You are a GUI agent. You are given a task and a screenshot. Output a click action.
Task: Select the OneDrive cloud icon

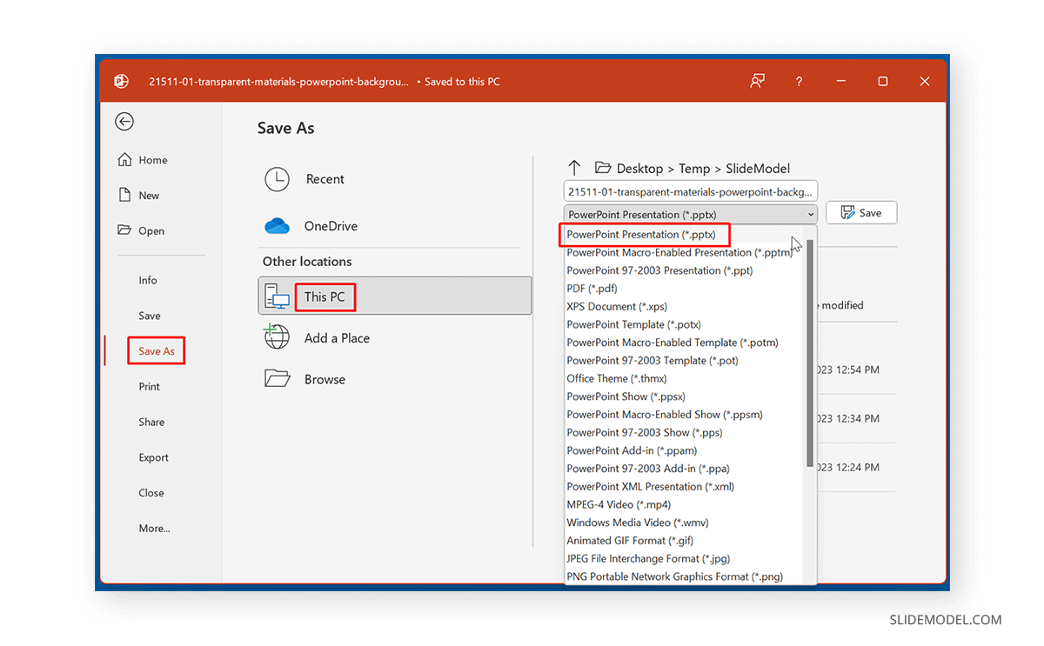click(276, 226)
